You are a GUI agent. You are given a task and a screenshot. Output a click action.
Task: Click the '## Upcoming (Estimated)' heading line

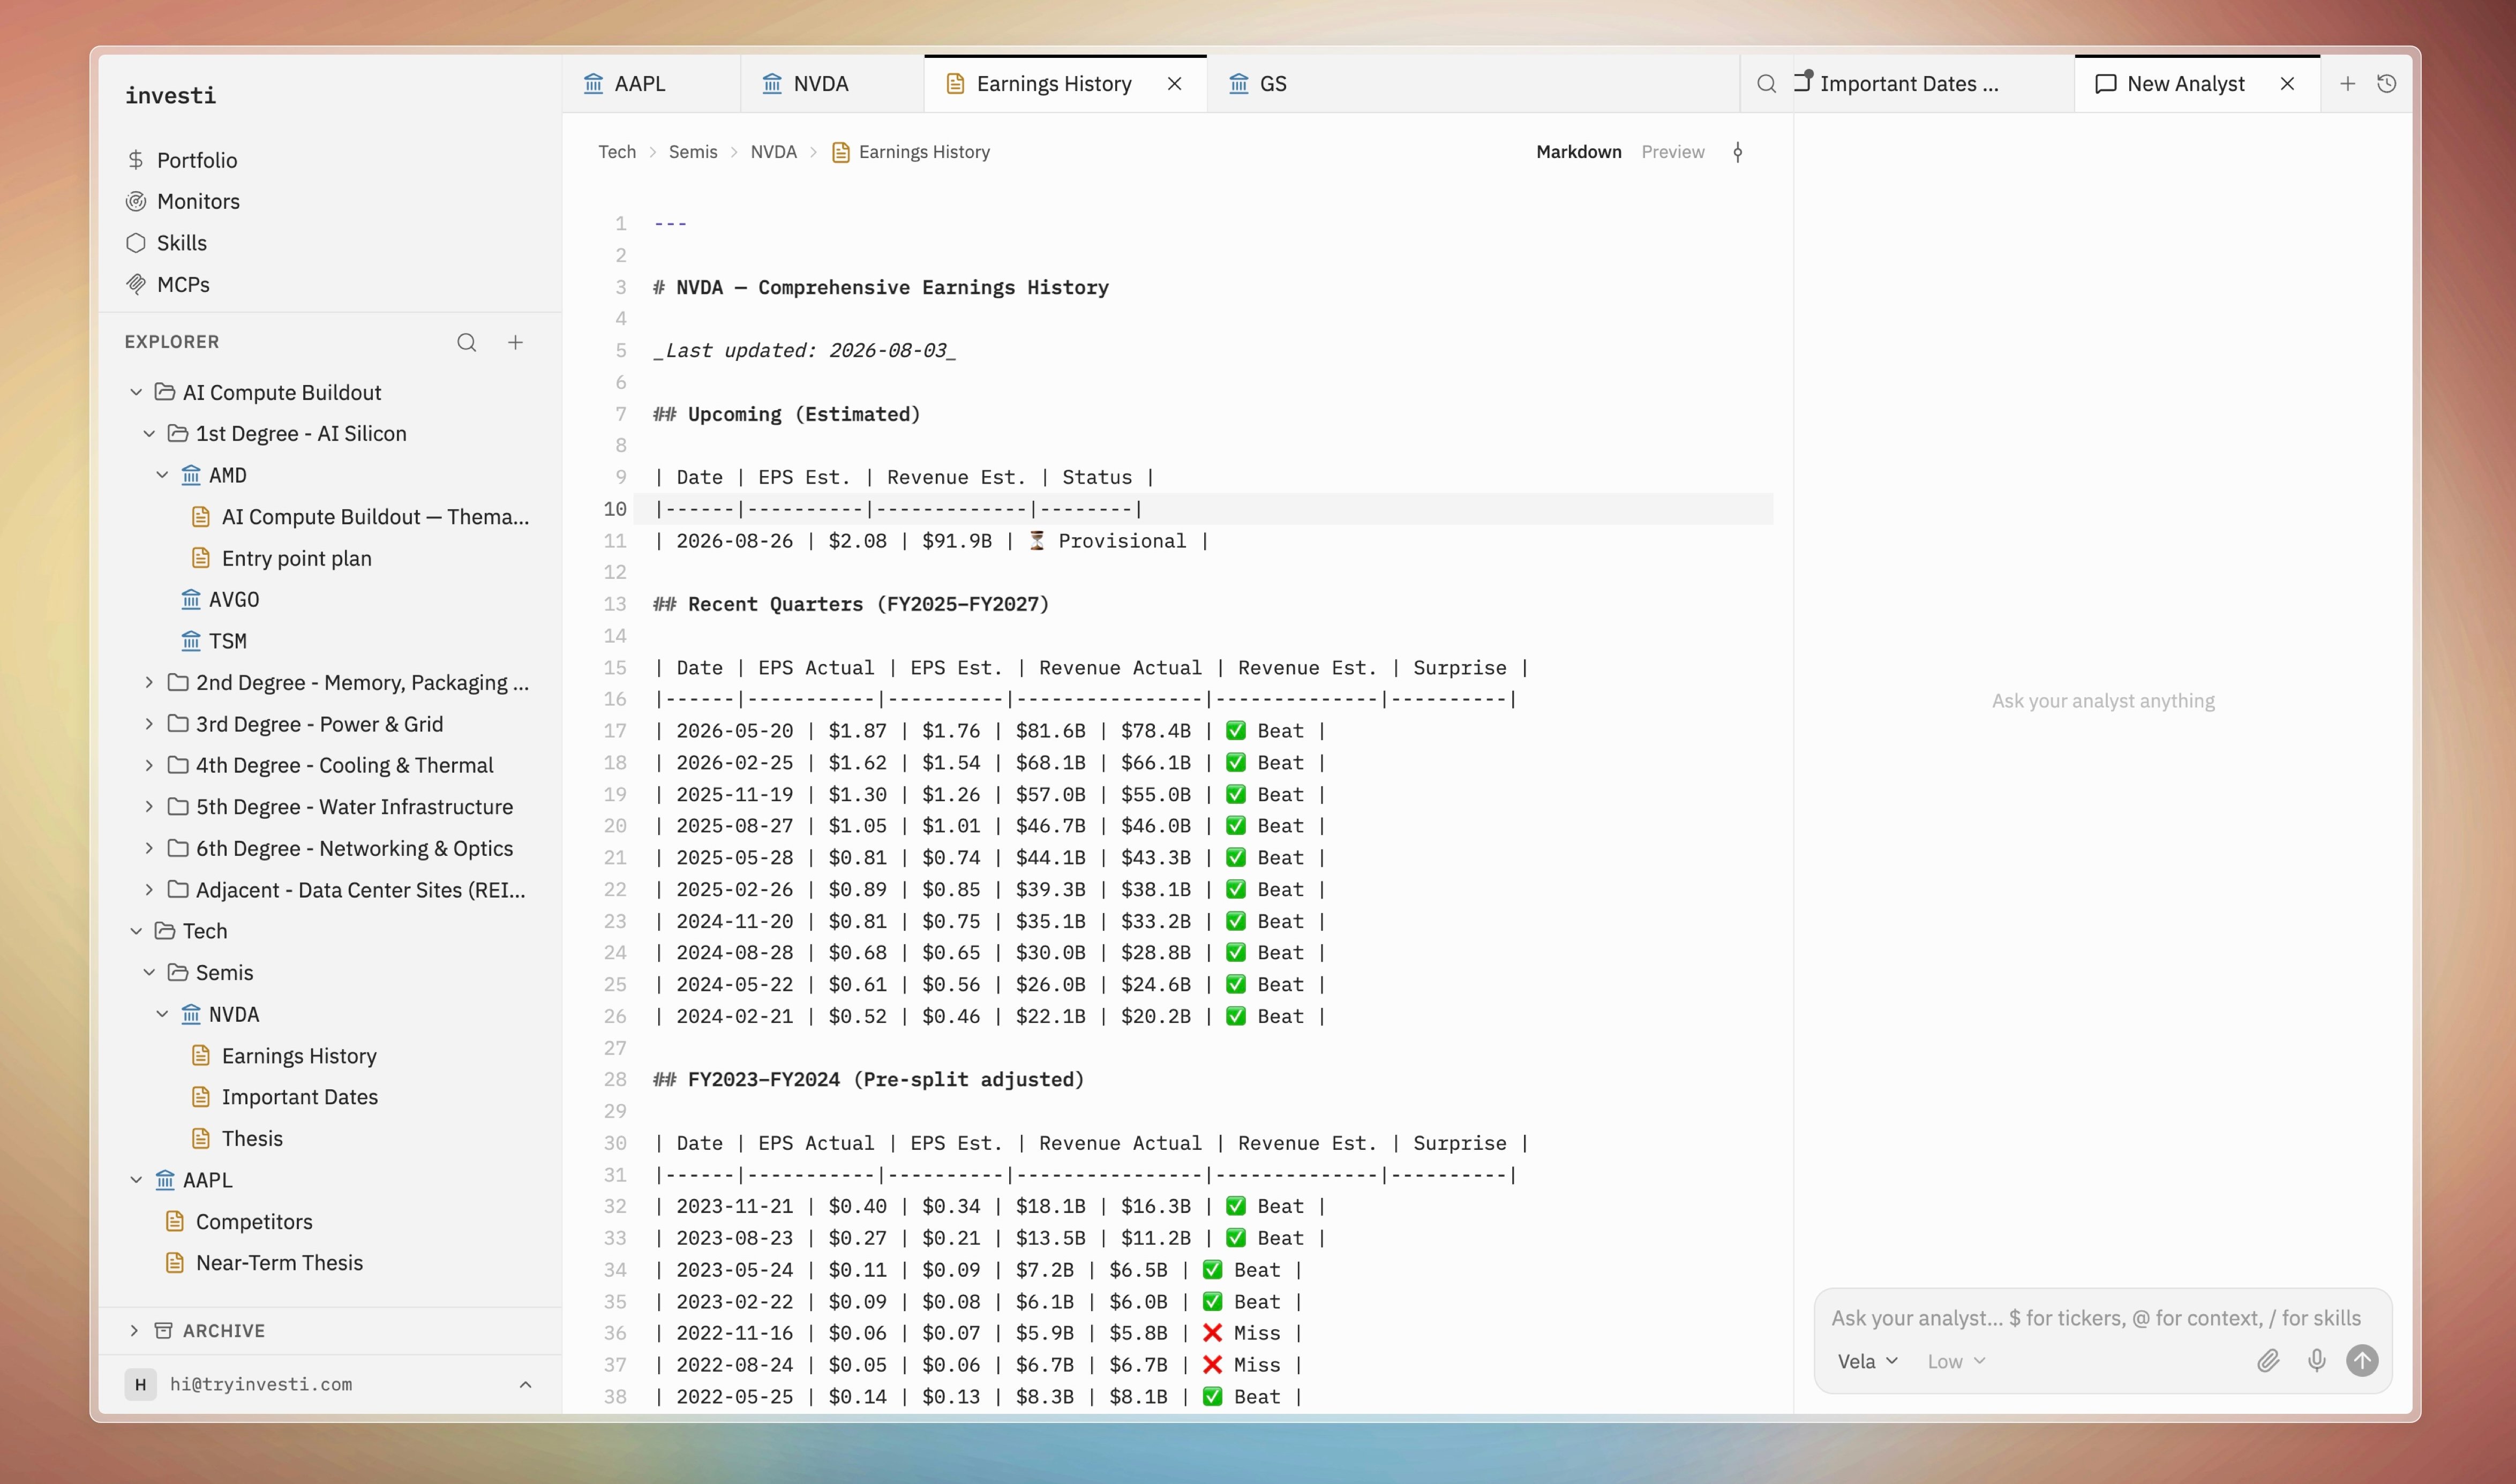pos(787,414)
